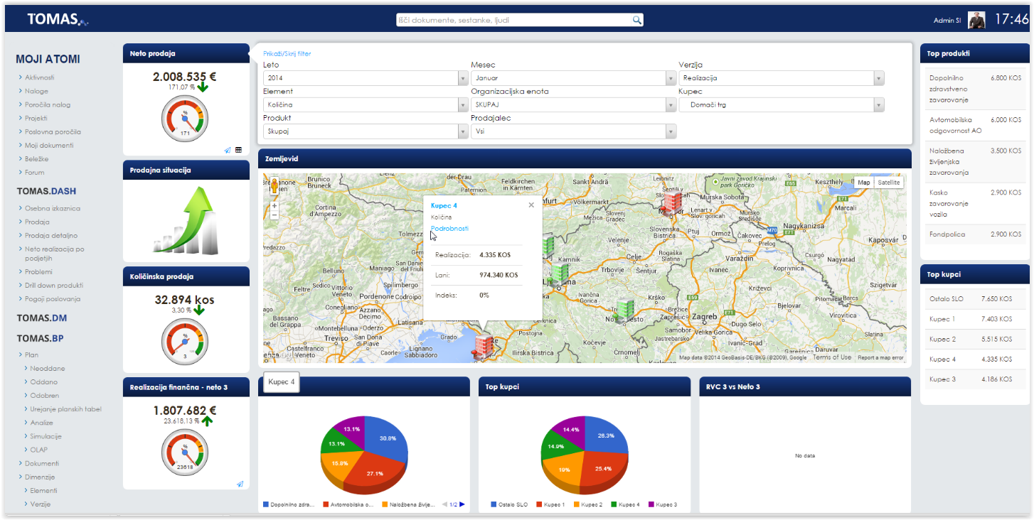Click into the document search field
This screenshot has height=520, width=1034.
coord(513,20)
